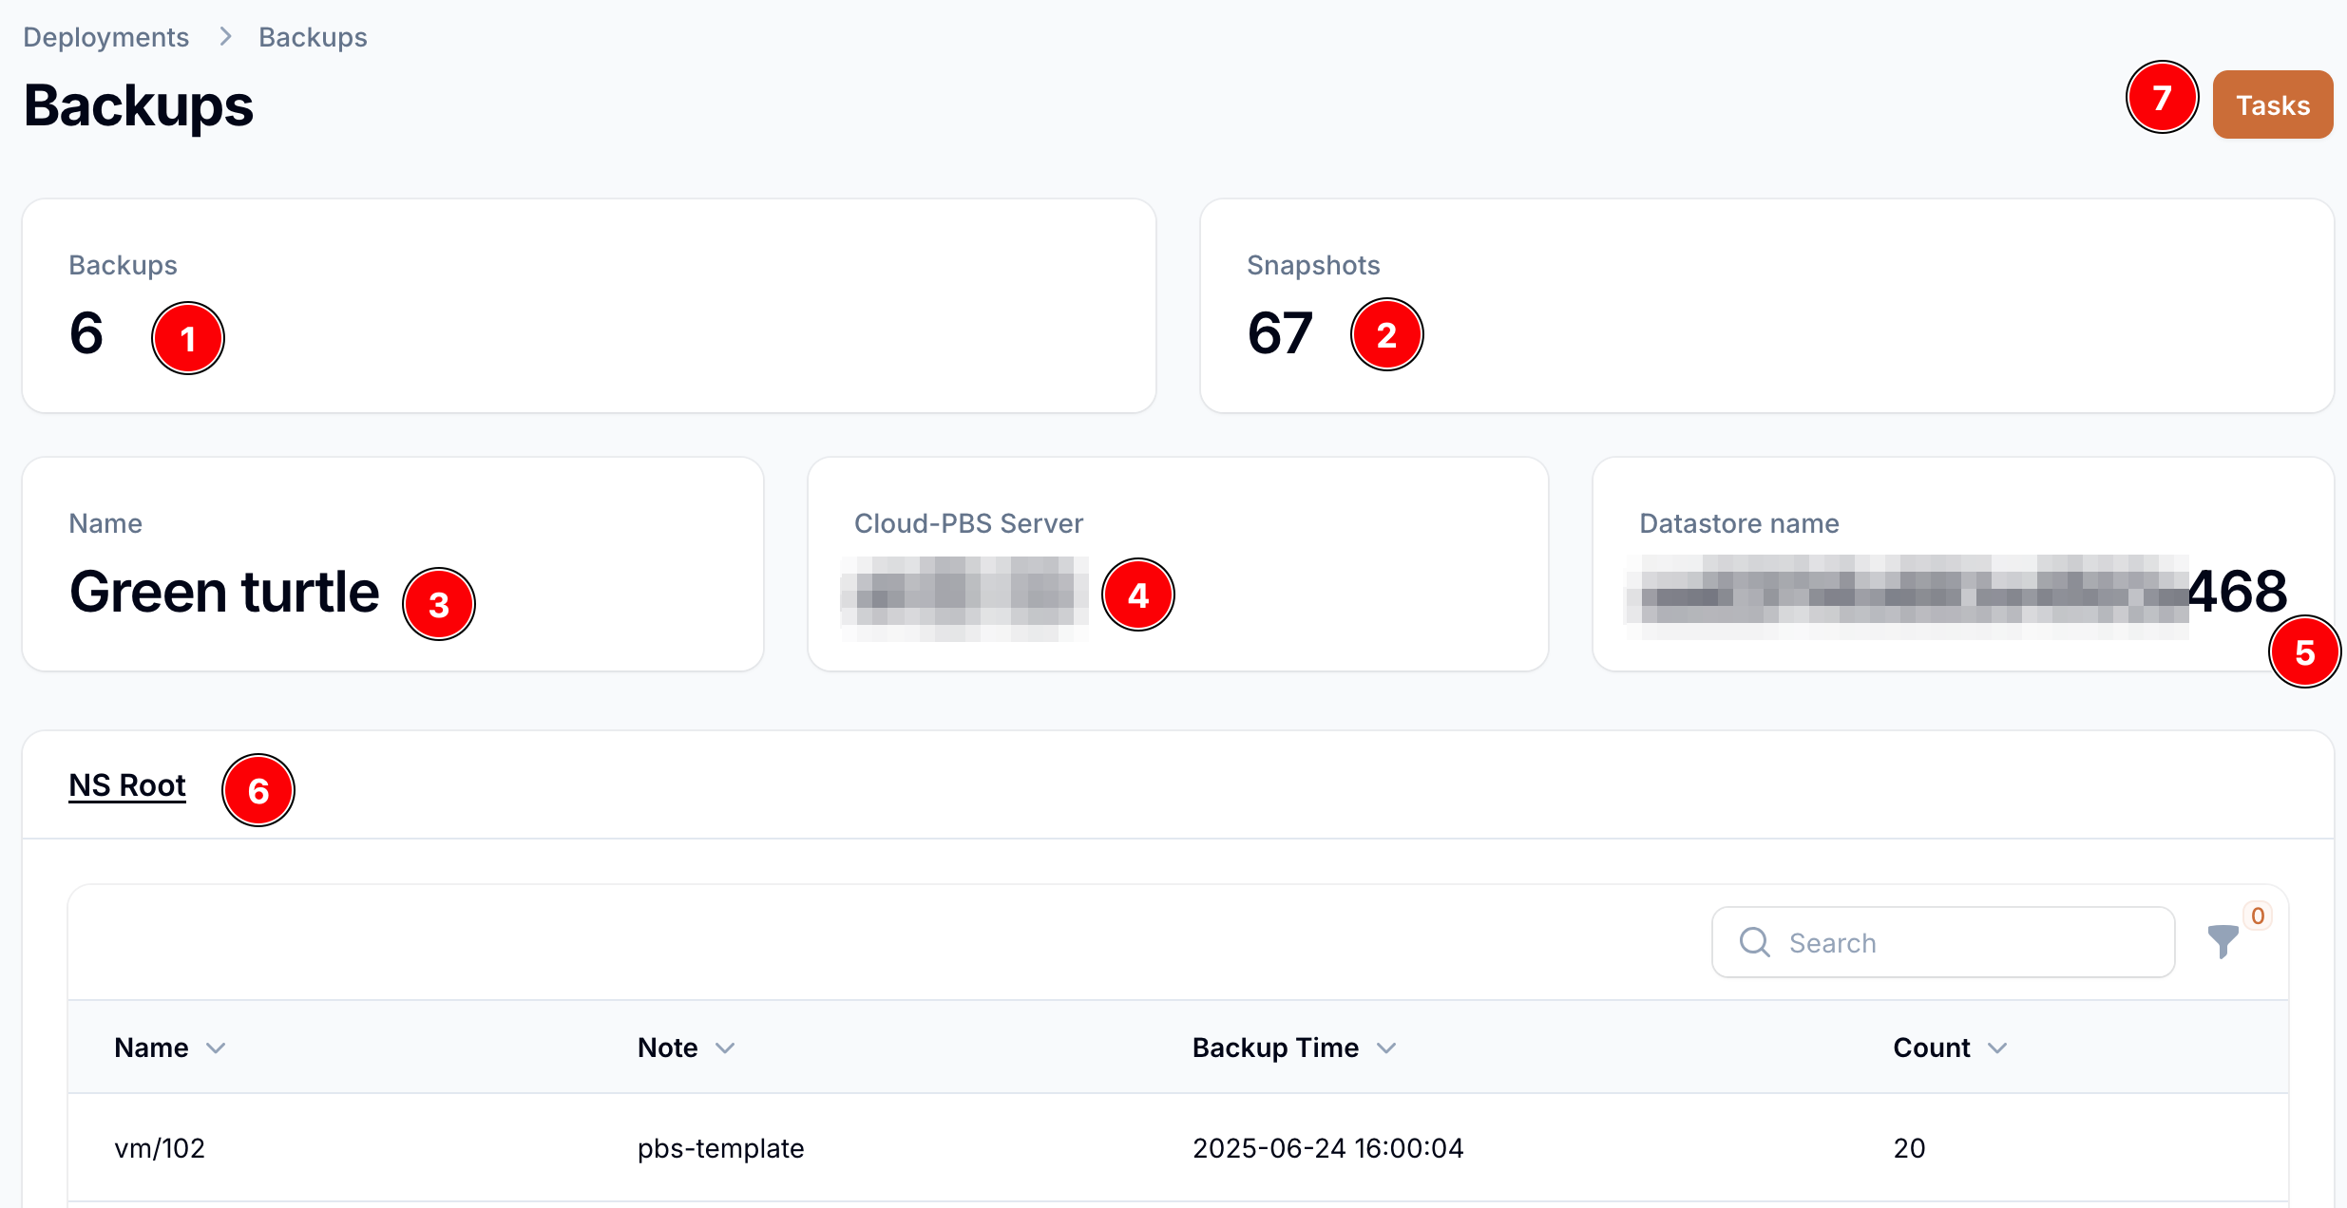Screen dimensions: 2347x1208
Task: Click red annotation marker 1
Action: tap(188, 338)
